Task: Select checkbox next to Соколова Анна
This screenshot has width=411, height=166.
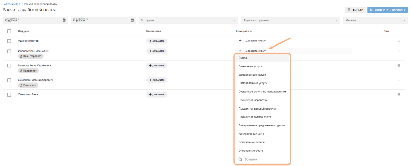Action: [9, 94]
